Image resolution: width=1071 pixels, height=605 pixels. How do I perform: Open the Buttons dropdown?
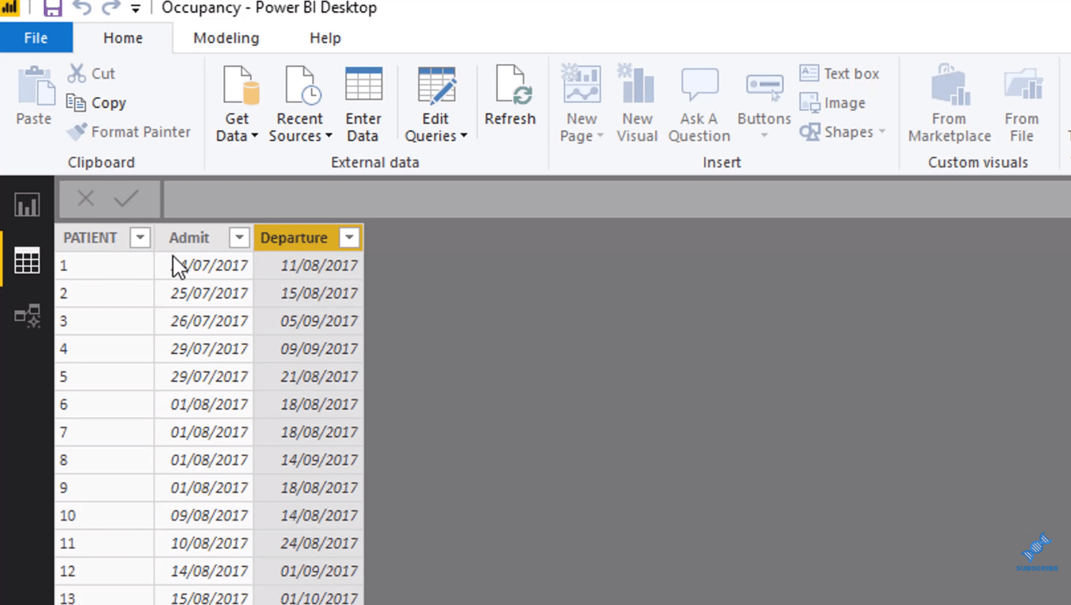coord(764,104)
